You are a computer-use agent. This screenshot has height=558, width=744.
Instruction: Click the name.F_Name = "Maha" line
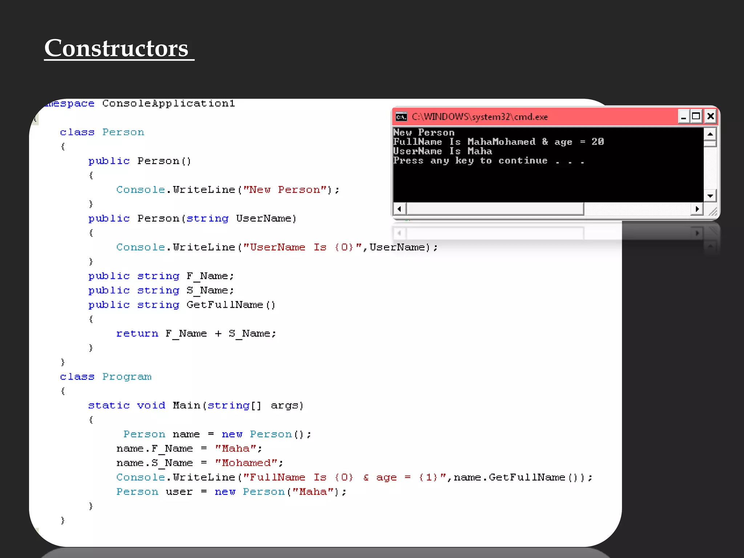189,448
